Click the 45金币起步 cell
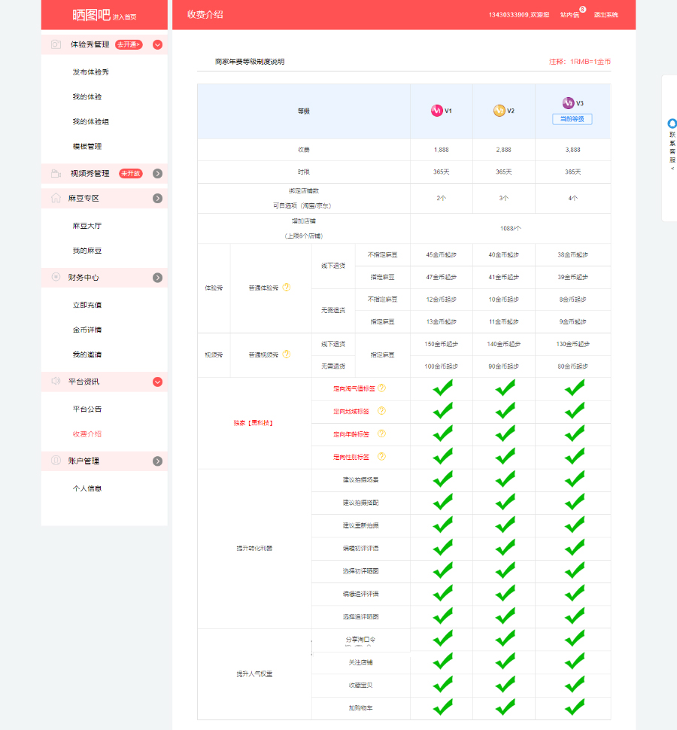Image resolution: width=677 pixels, height=730 pixels. (441, 254)
